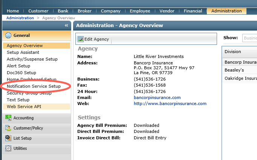257x160 pixels.
Task: Click the Utilities section icon
Action: (x=8, y=148)
